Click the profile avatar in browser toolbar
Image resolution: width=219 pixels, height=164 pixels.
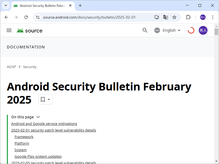[203, 17]
